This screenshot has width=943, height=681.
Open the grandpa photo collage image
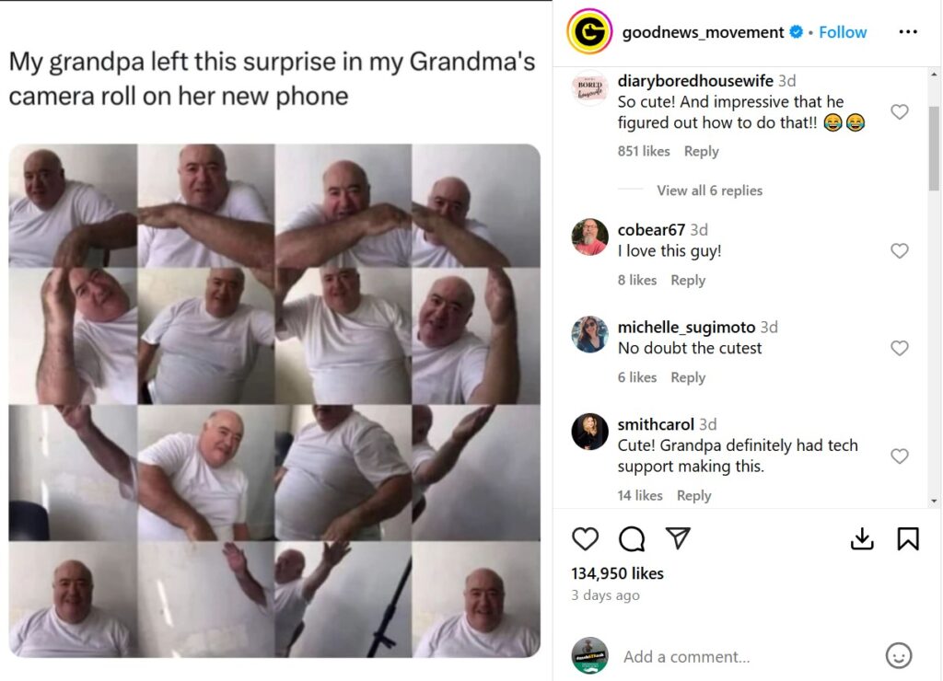click(x=274, y=400)
